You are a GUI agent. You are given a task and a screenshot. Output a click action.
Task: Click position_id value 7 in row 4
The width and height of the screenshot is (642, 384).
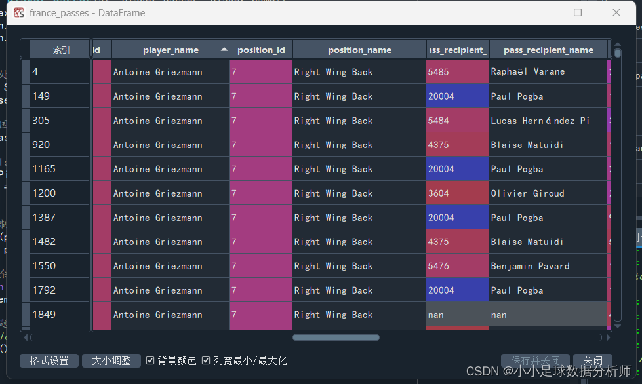click(x=261, y=72)
